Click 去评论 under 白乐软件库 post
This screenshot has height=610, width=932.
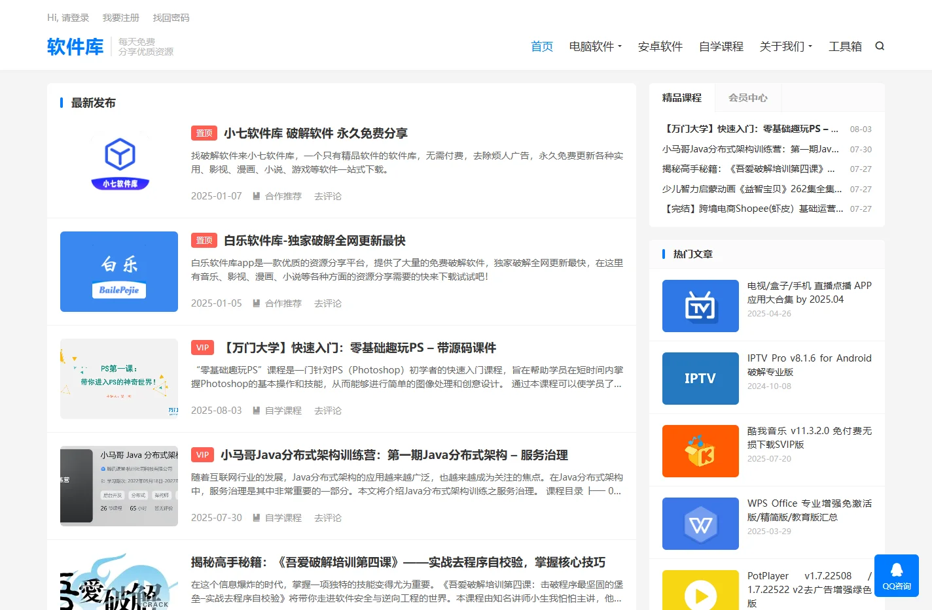(x=328, y=303)
